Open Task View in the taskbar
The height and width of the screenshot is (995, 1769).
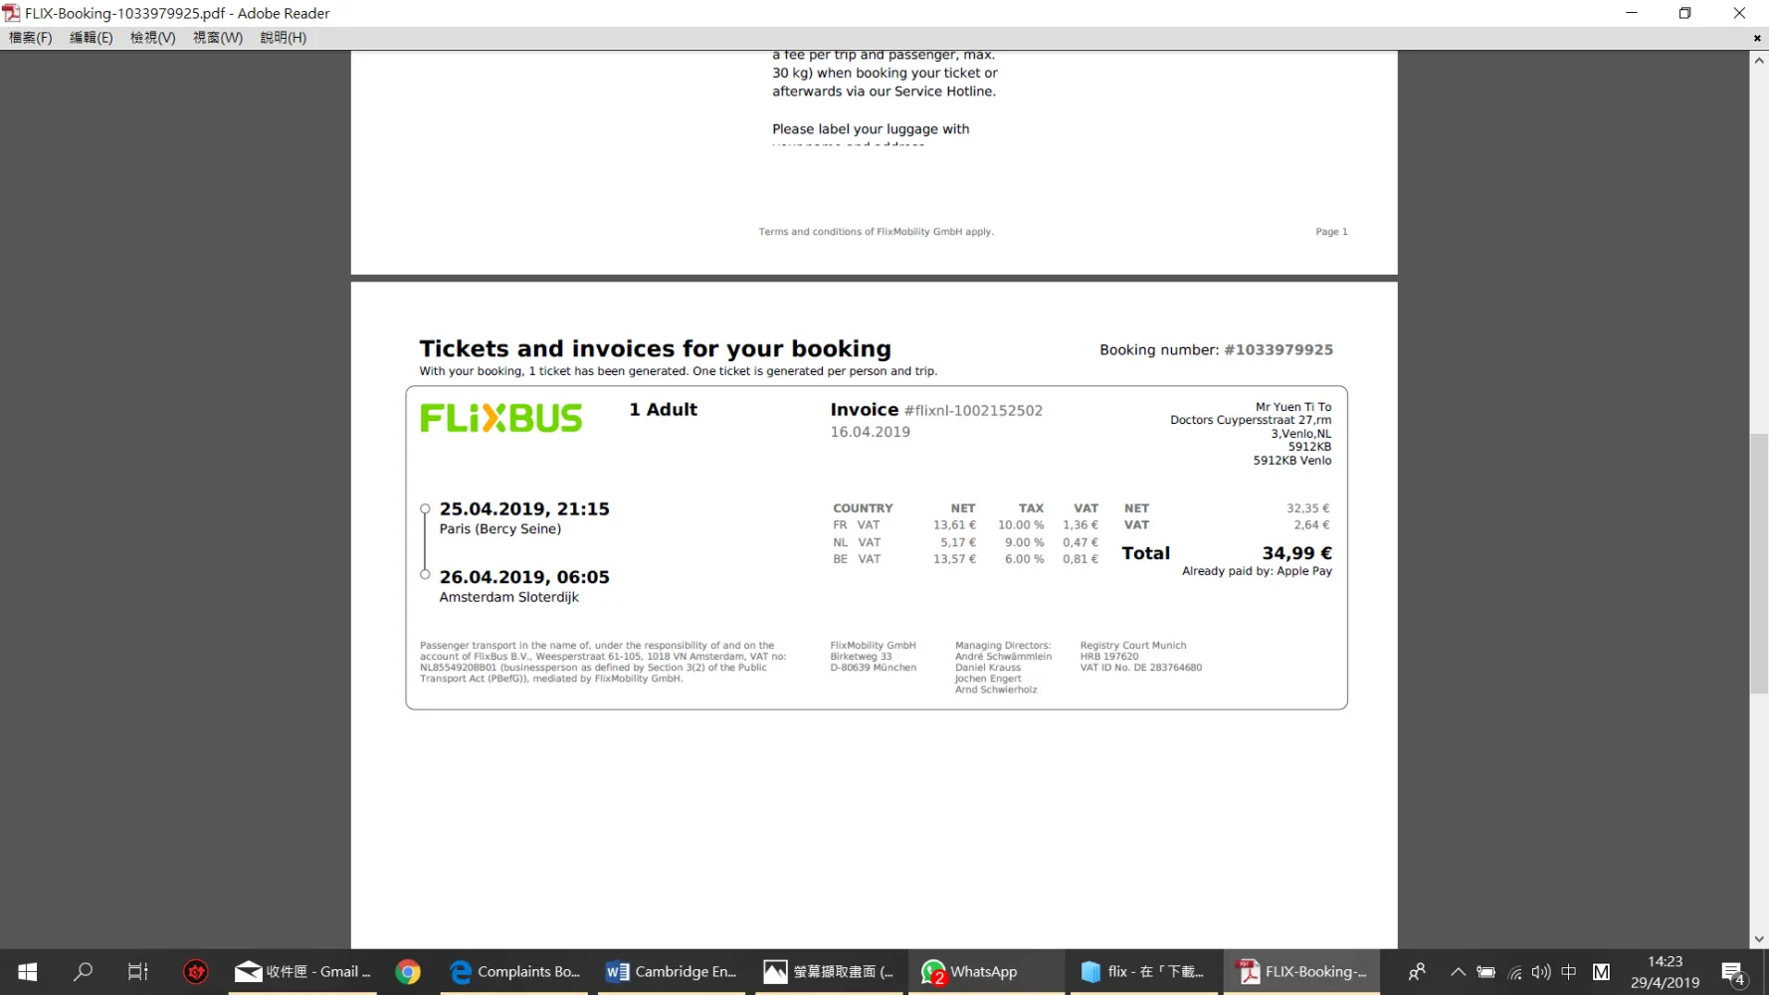click(x=138, y=972)
